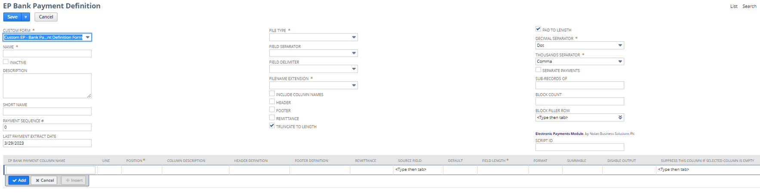Open the Field Separator dropdown

[x=354, y=53]
